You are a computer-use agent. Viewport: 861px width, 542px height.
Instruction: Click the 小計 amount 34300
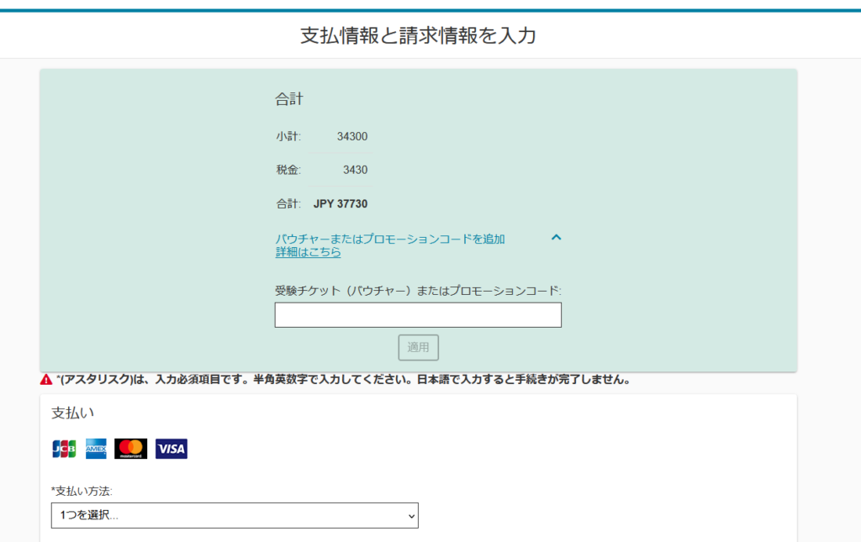(x=351, y=136)
